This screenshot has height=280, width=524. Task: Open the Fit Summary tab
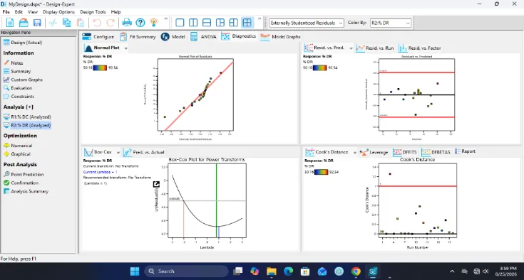click(138, 37)
